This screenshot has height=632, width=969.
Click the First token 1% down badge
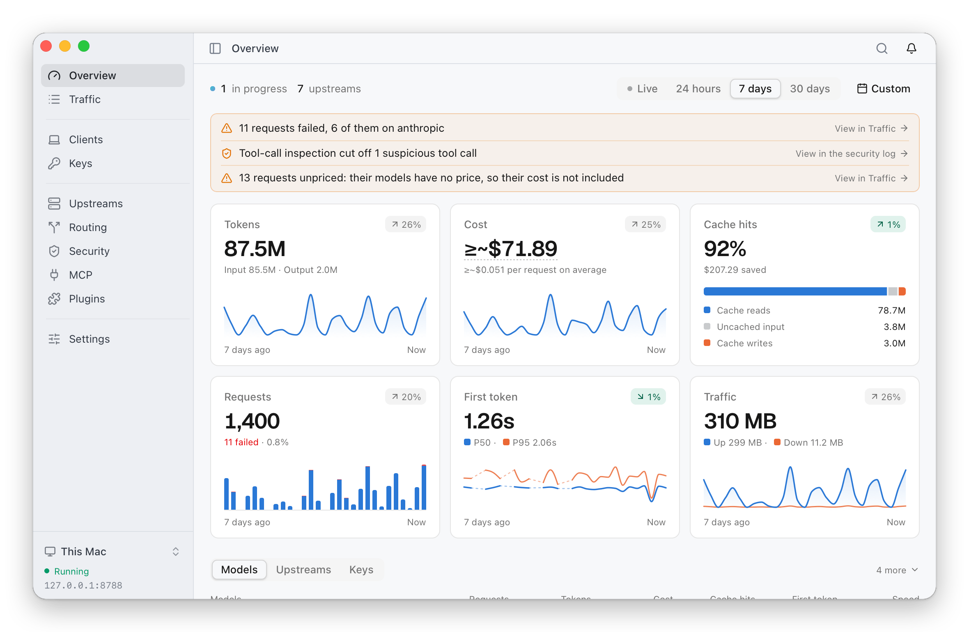click(648, 397)
